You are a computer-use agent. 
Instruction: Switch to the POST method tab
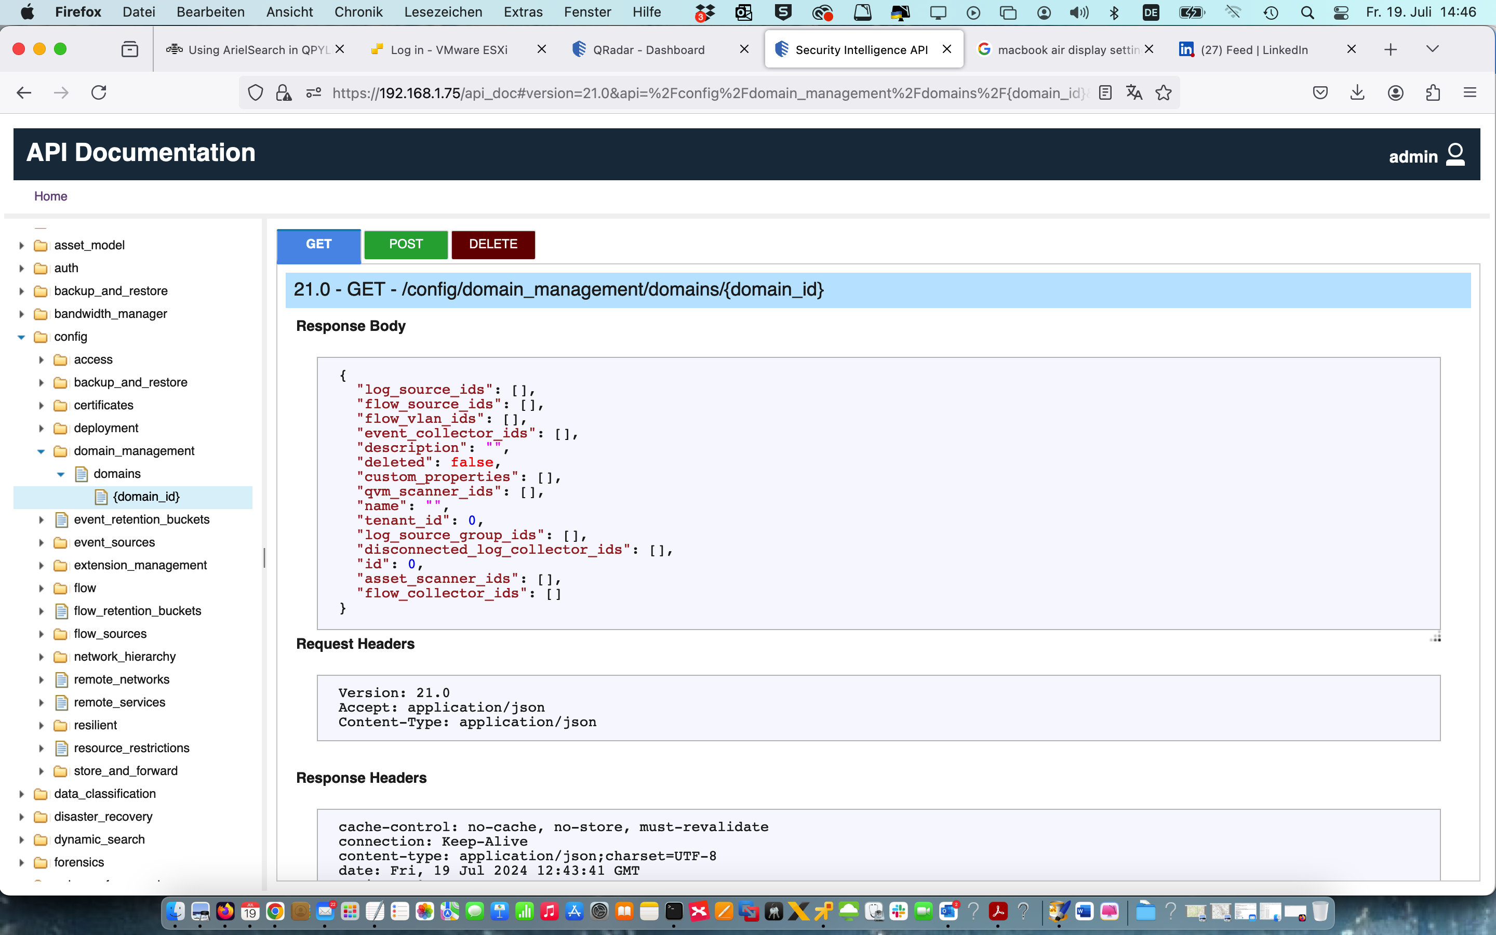point(406,244)
